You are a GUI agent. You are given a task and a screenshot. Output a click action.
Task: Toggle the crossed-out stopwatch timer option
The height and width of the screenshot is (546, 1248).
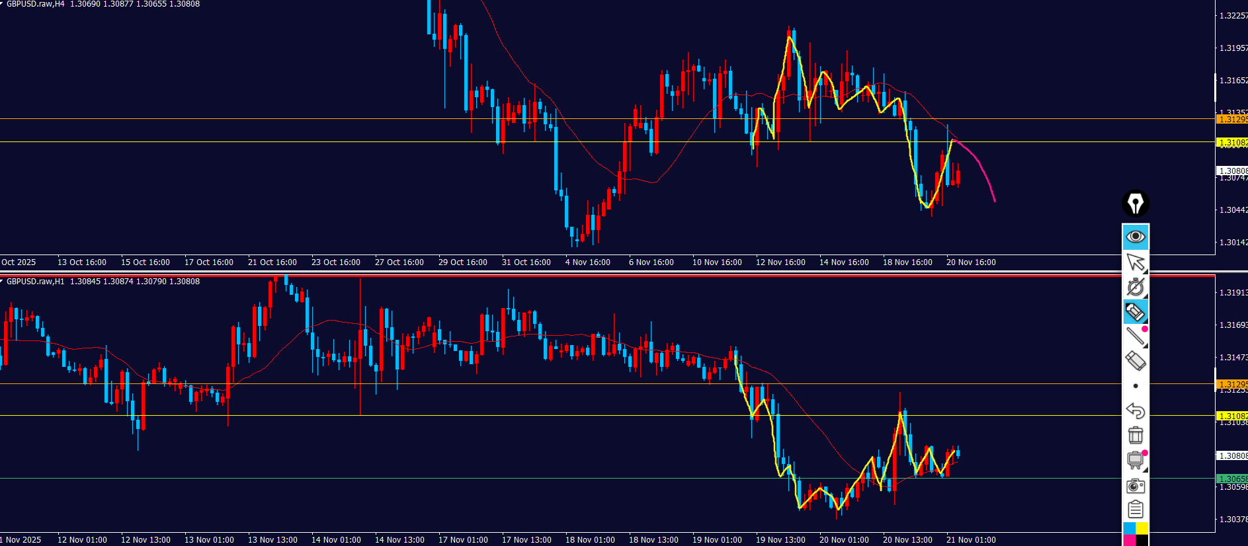click(1135, 287)
